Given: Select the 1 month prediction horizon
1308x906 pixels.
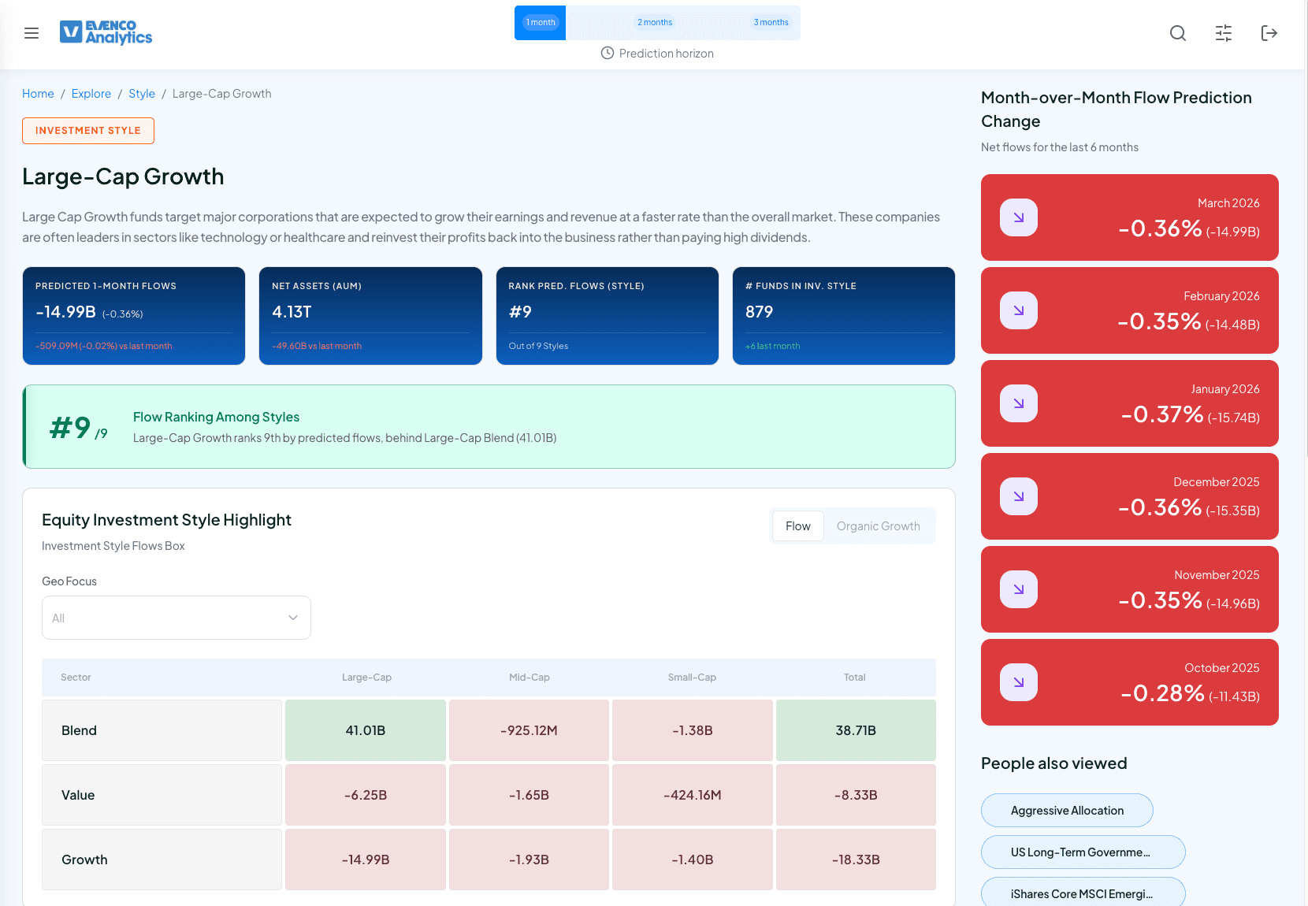Looking at the screenshot, I should 541,23.
